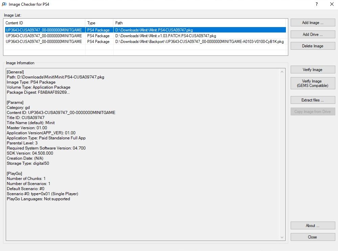Image resolution: width=338 pixels, height=251 pixels.
Task: Click PS4 Package type cell in second row
Action: click(x=98, y=36)
